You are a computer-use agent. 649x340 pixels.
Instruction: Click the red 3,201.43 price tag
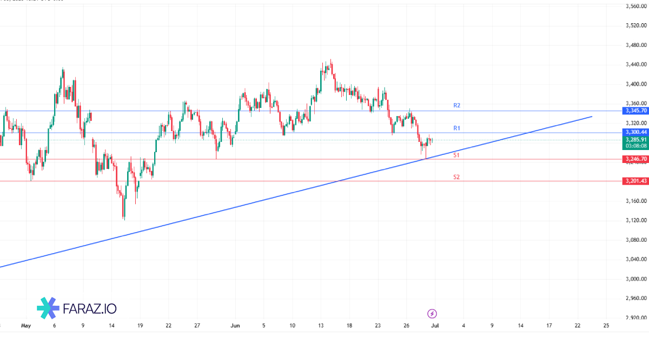click(x=636, y=181)
